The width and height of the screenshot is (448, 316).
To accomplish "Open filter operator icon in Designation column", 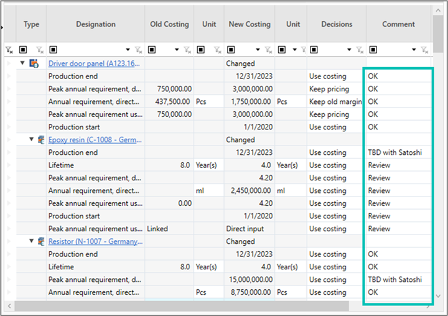I will [x=53, y=50].
